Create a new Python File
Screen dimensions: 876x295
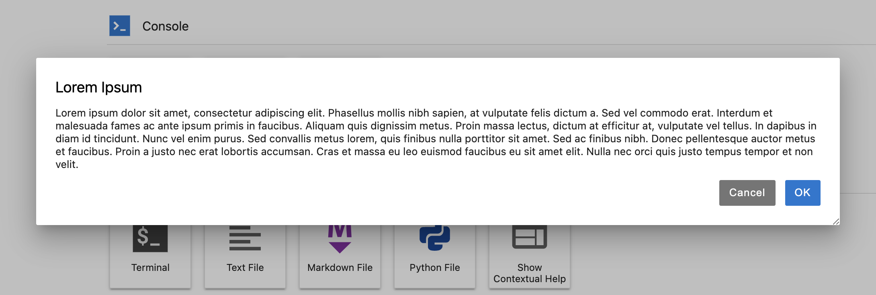point(434,253)
